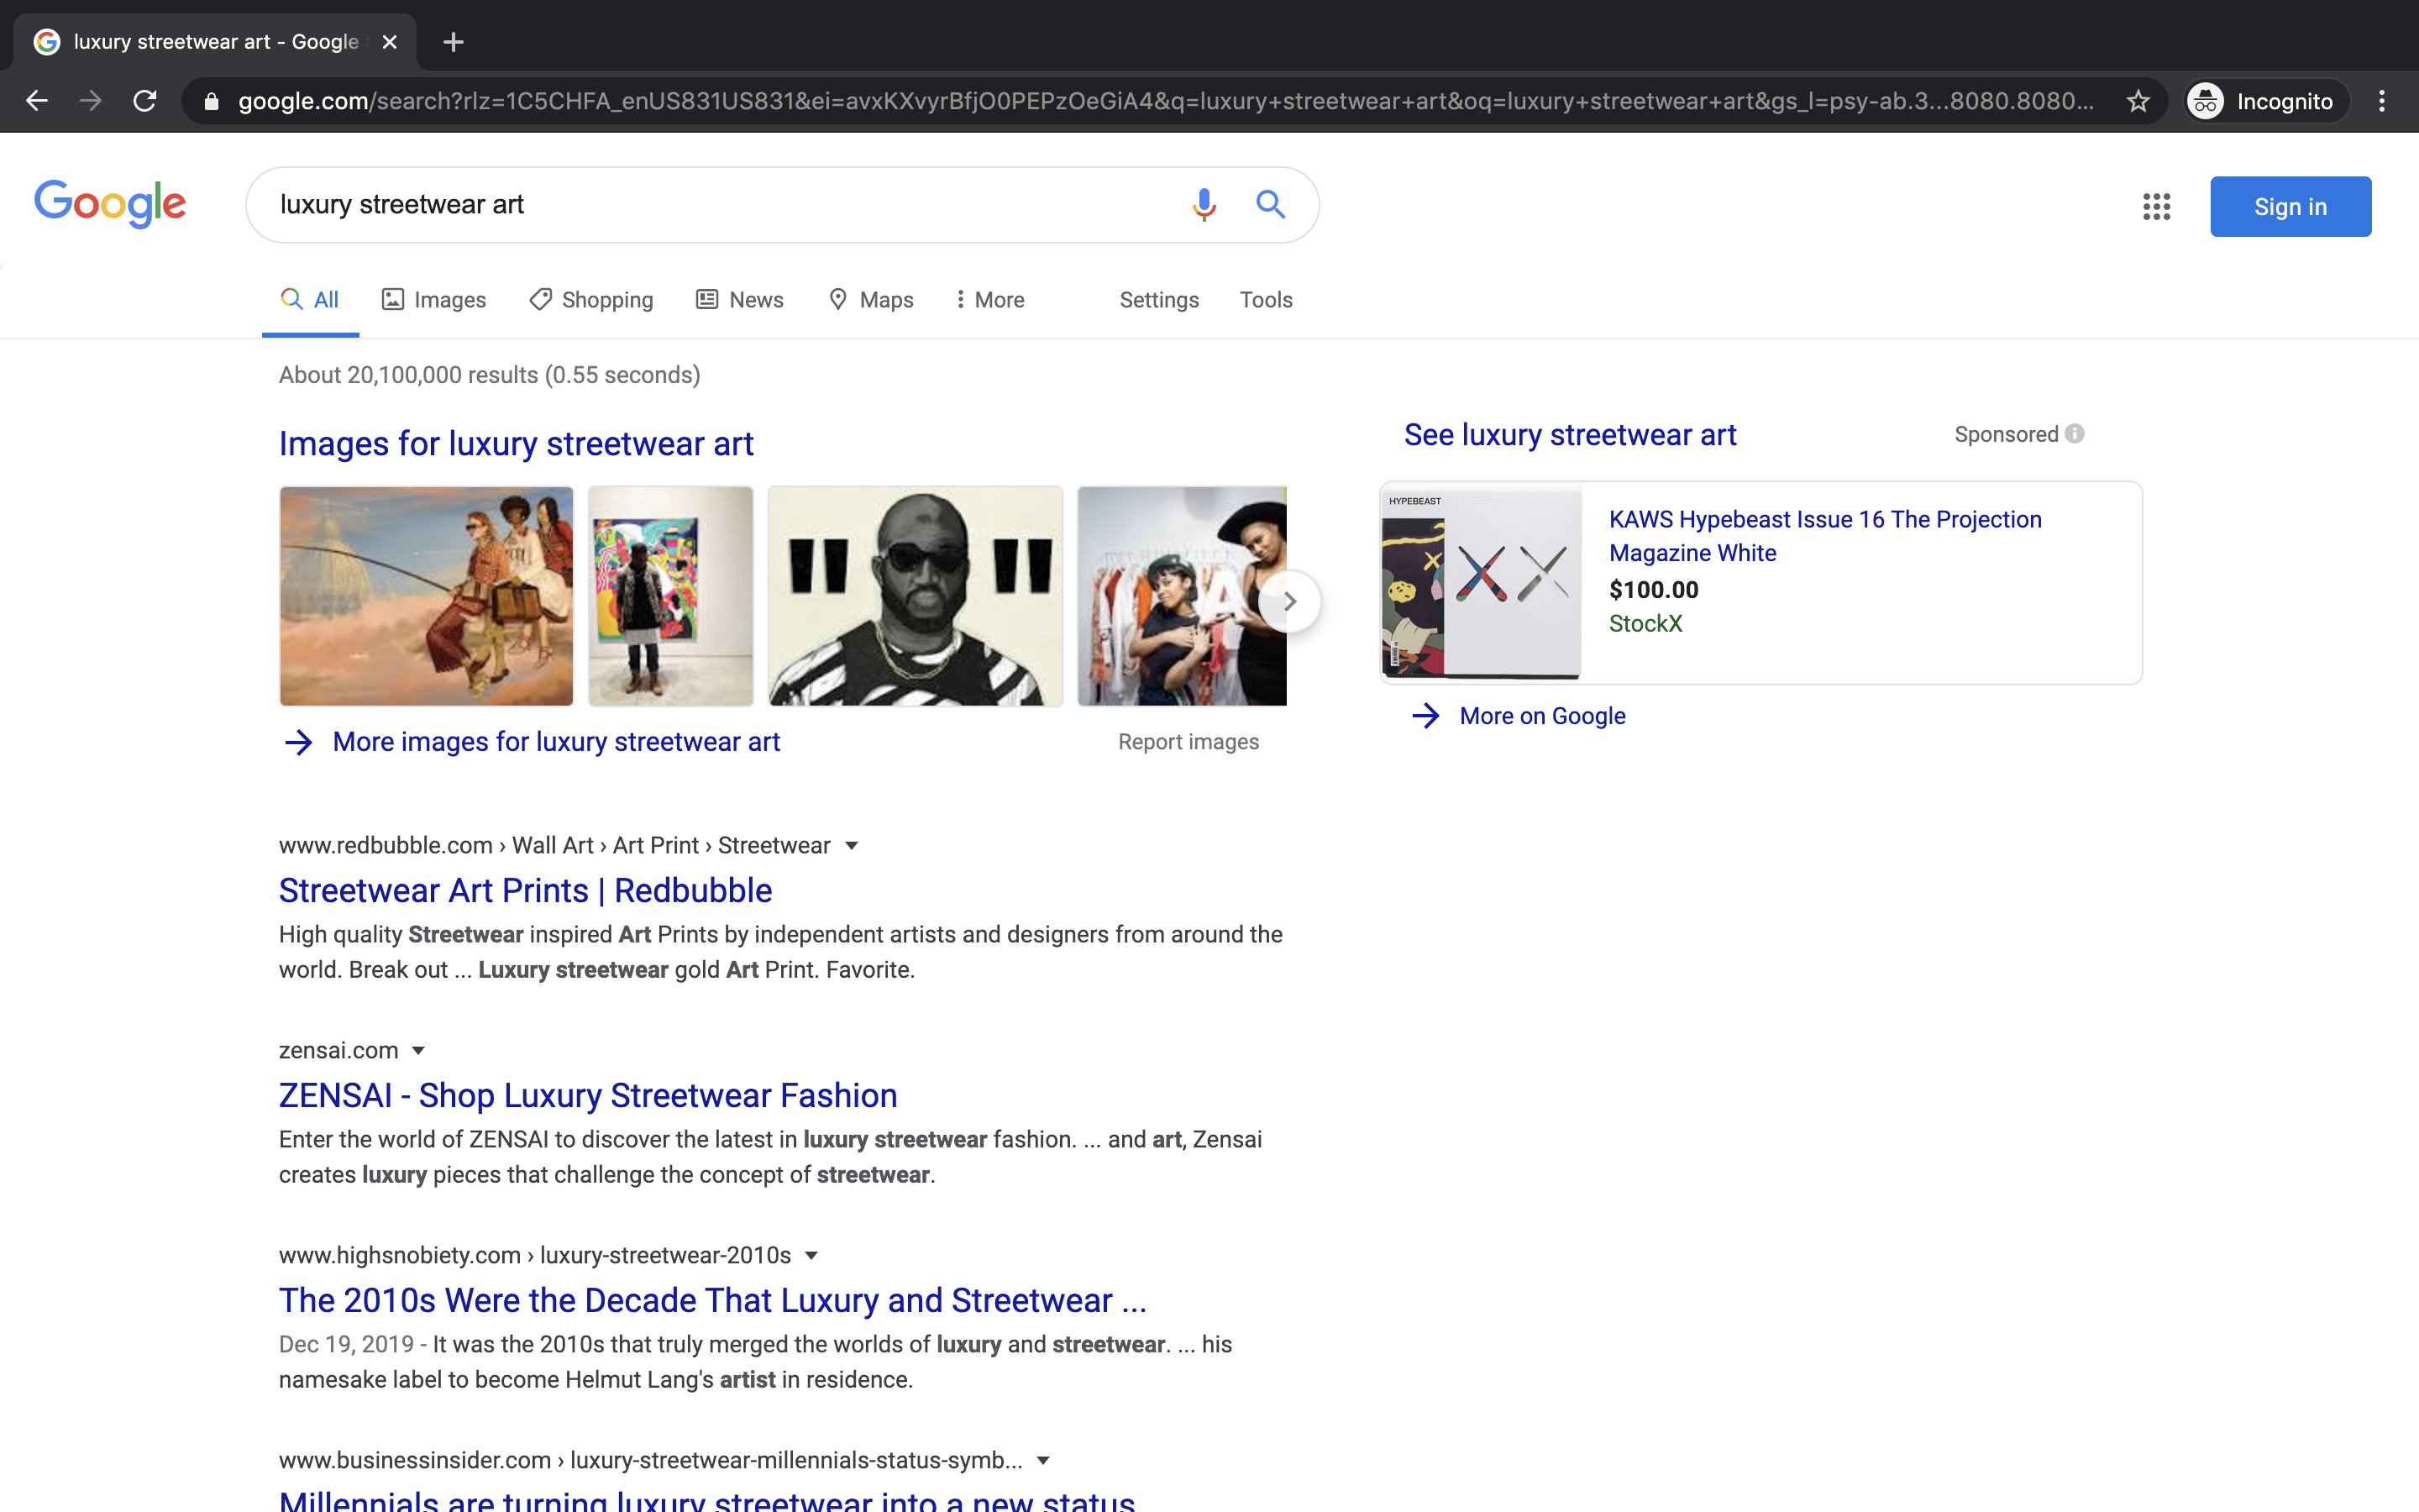Click the blue search magnifier icon
The width and height of the screenshot is (2419, 1512).
1269,205
